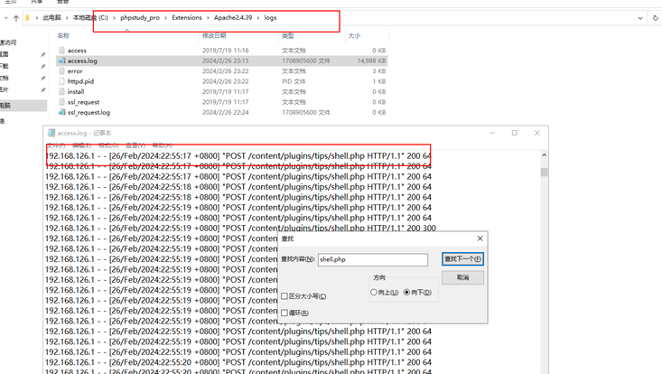Close the access.log Notepad window
The height and width of the screenshot is (374, 662).
pyautogui.click(x=537, y=133)
